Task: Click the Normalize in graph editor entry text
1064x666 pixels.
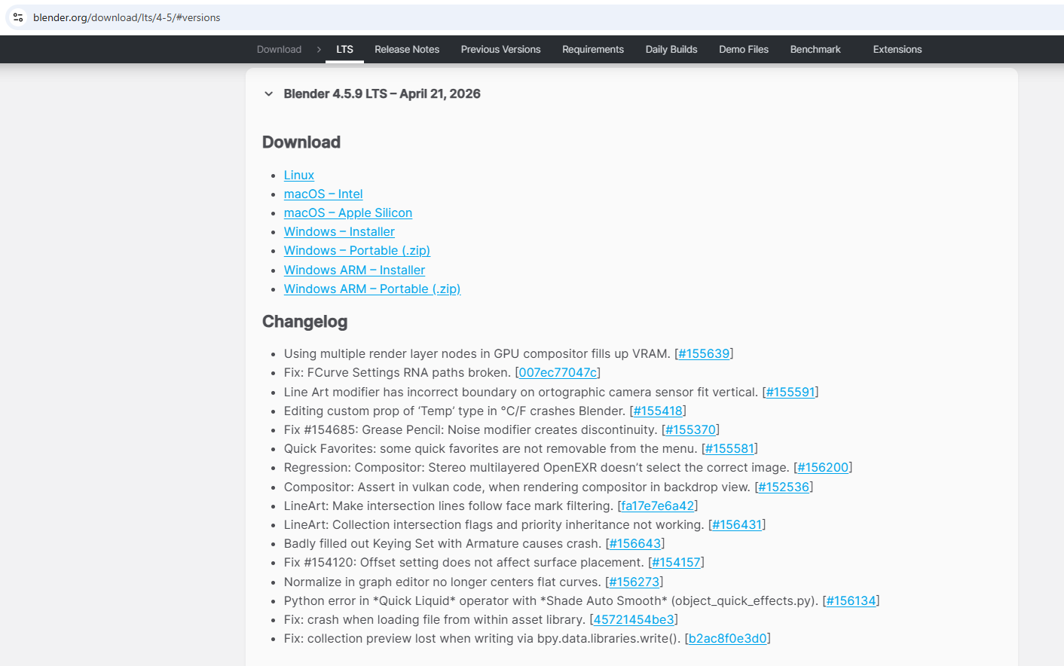Action: point(442,582)
